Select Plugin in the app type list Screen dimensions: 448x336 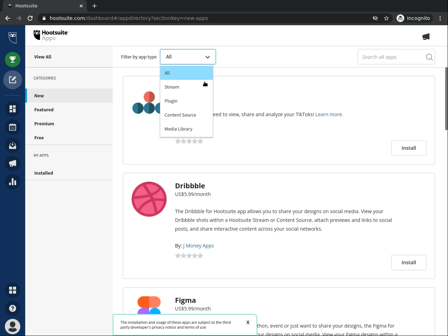point(187,101)
